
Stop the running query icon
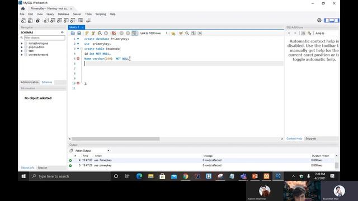pyautogui.click(x=106, y=33)
